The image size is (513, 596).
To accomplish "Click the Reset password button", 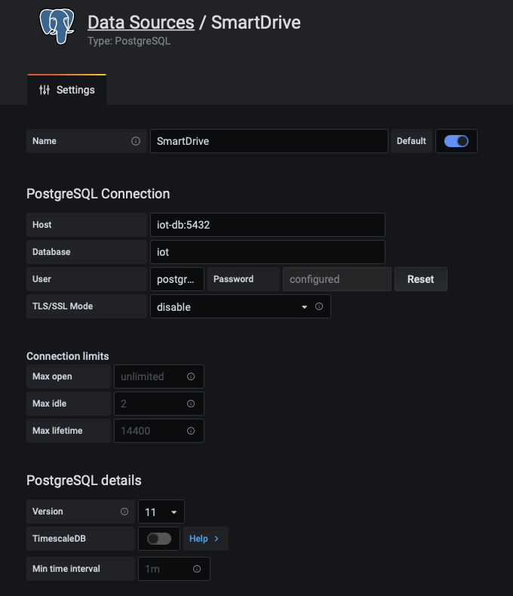I will (x=421, y=279).
